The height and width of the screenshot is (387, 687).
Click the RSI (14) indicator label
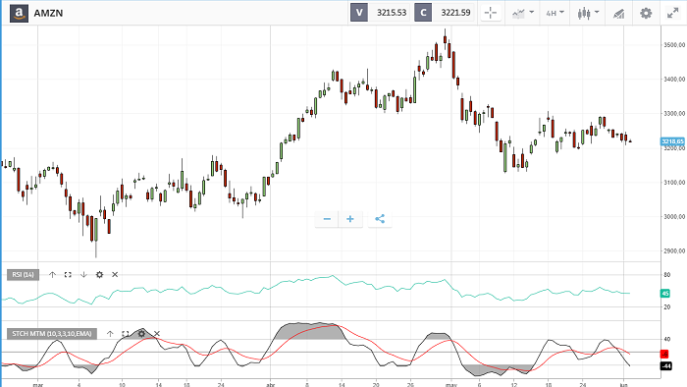click(x=23, y=275)
